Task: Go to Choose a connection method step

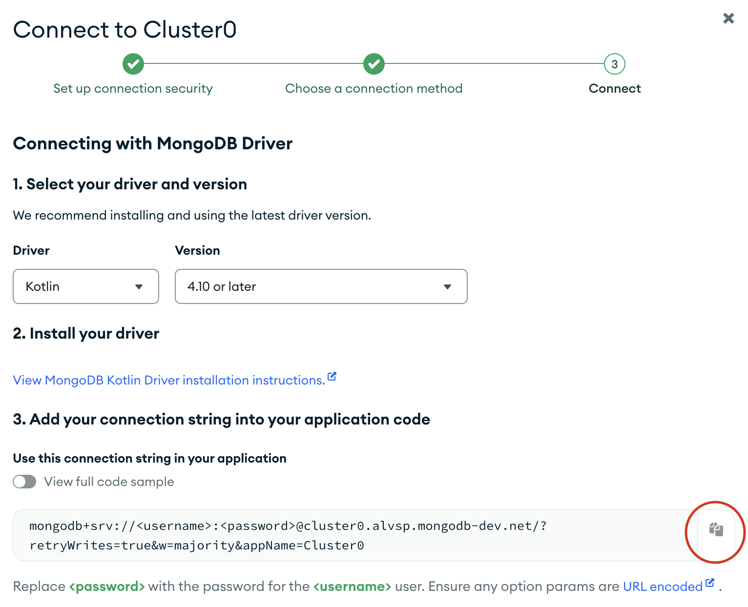Action: coord(374,88)
